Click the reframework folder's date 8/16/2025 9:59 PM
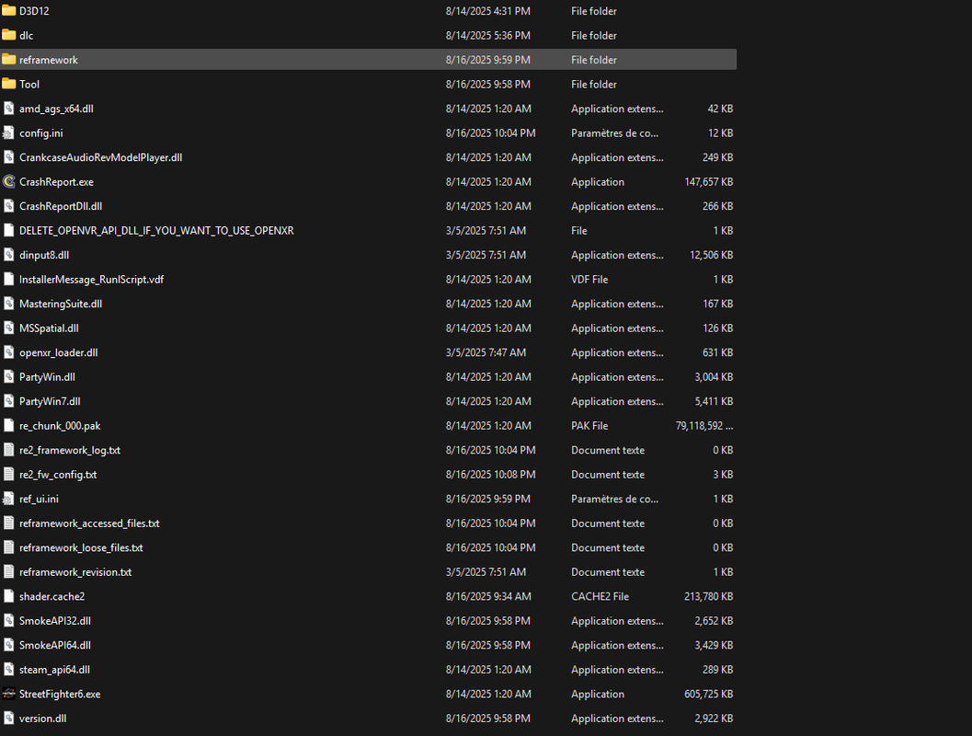The width and height of the screenshot is (972, 736). [x=488, y=60]
